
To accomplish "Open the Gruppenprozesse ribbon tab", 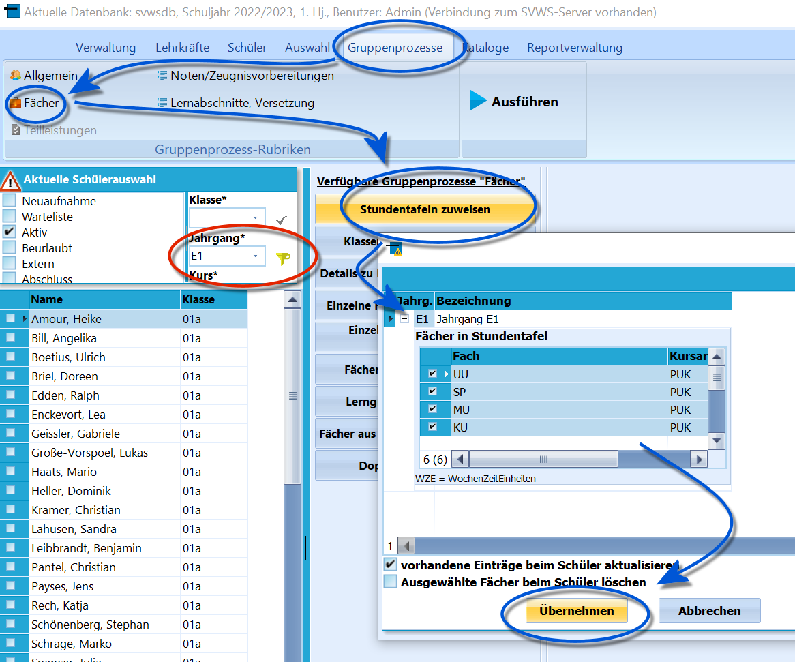I will coord(395,48).
